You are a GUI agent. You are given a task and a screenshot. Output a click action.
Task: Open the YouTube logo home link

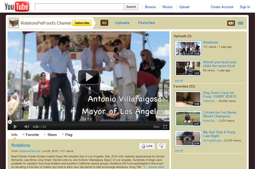(17, 7)
